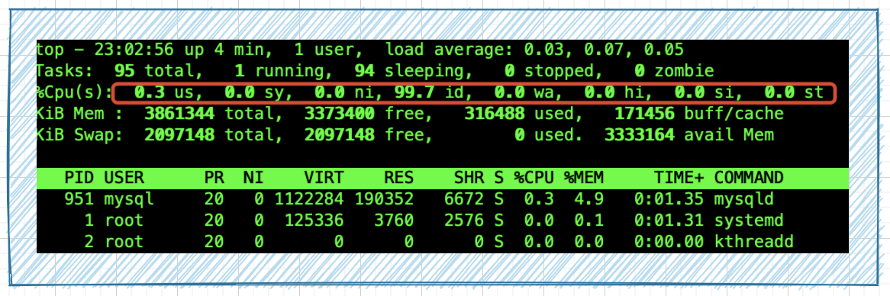890x296 pixels.
Task: Click the VIRT column header
Action: click(x=324, y=178)
